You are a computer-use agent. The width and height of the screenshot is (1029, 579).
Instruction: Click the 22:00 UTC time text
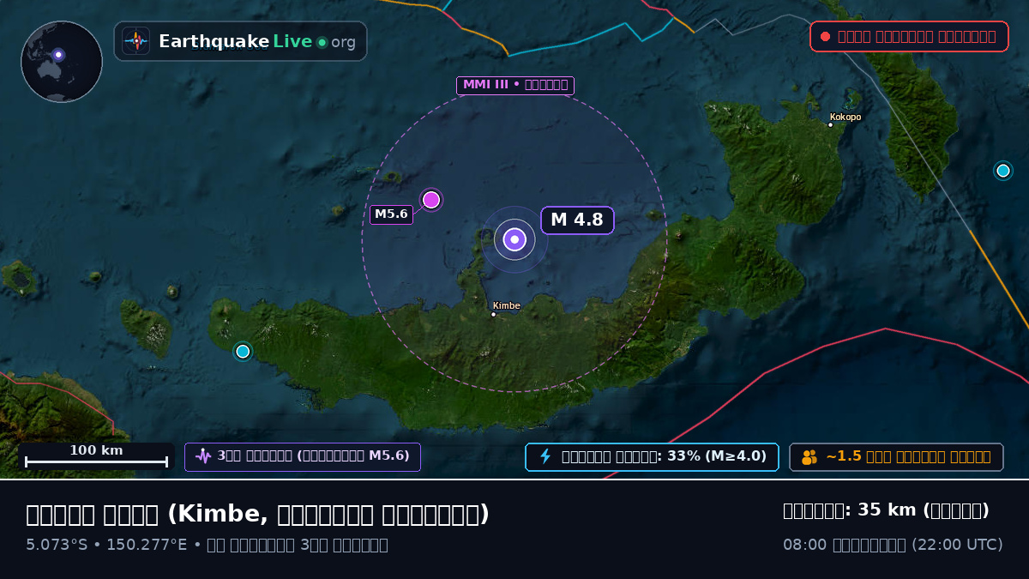[957, 545]
